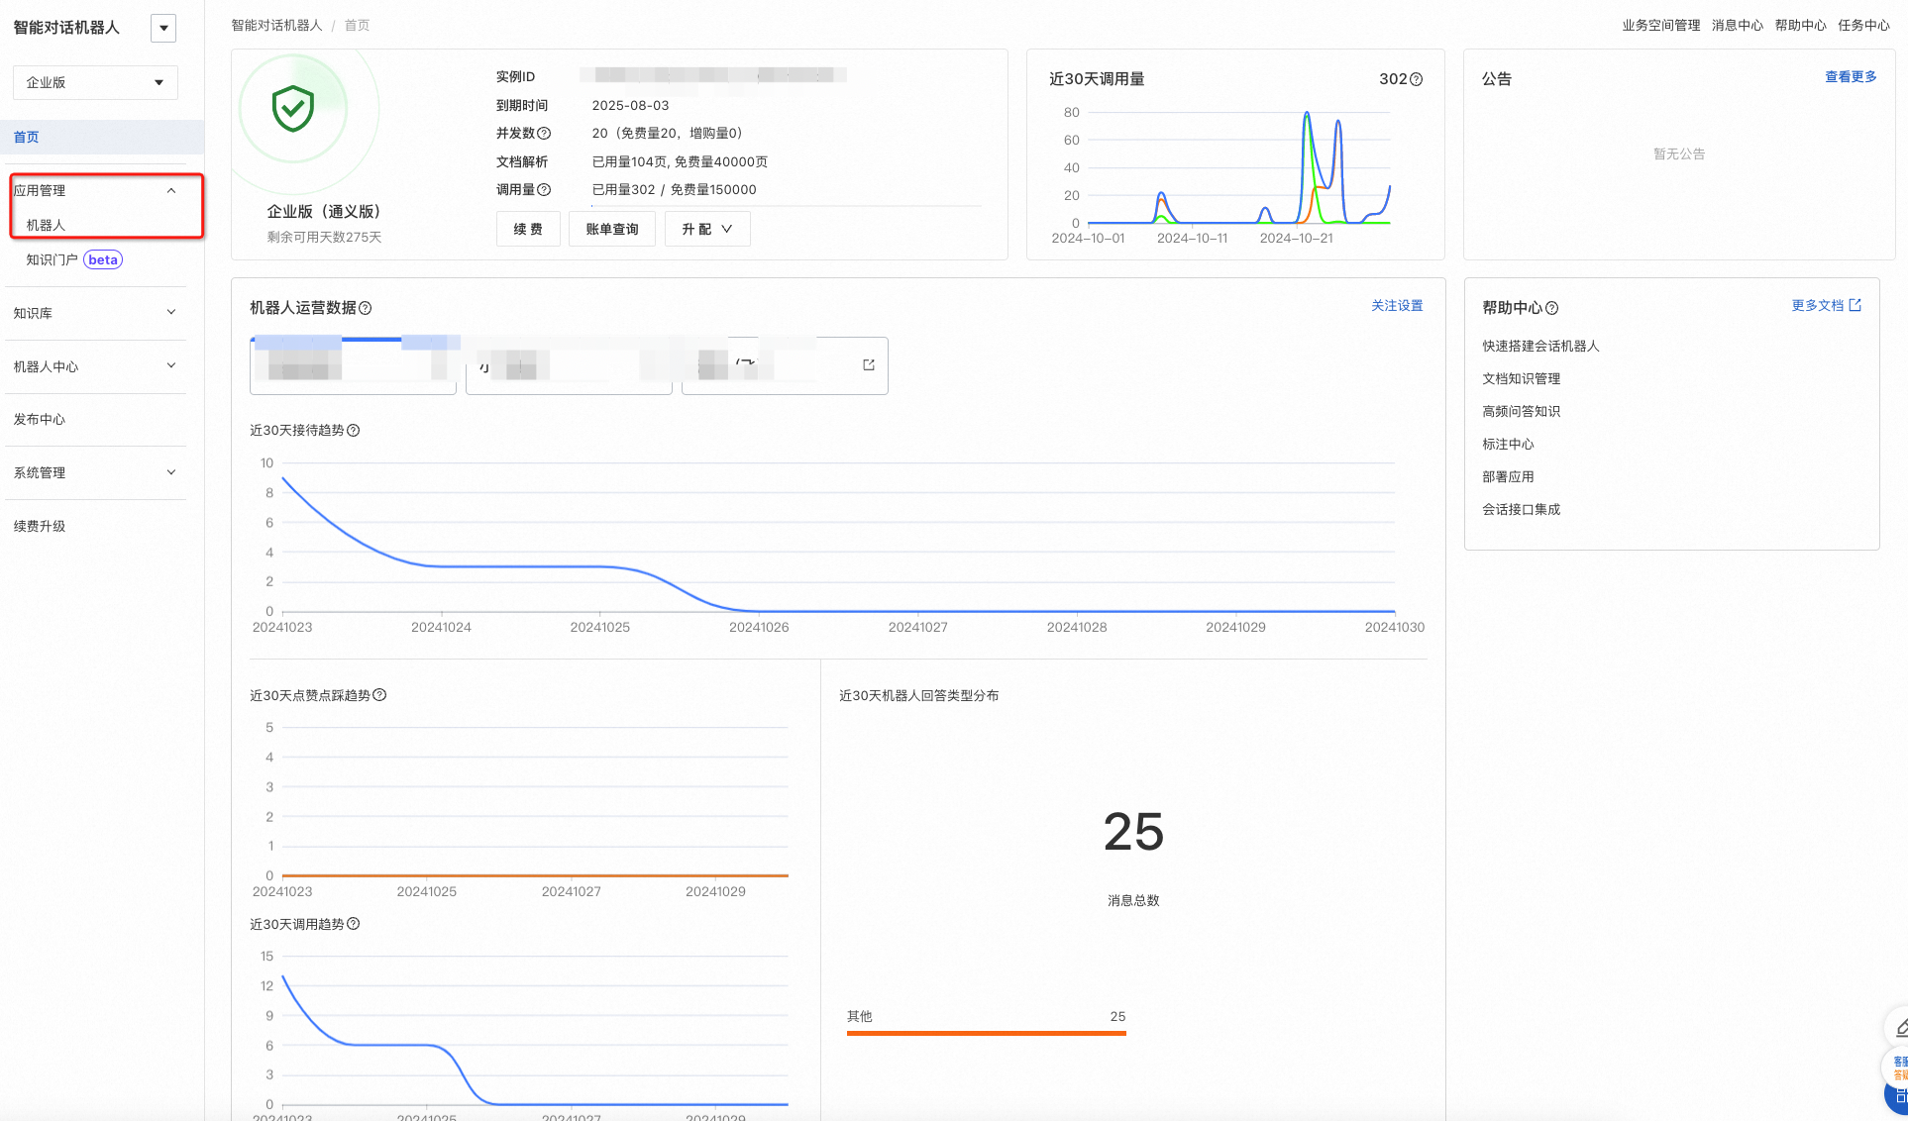This screenshot has width=1908, height=1121.
Task: Open 续费升级 in sidebar
Action: 40,526
